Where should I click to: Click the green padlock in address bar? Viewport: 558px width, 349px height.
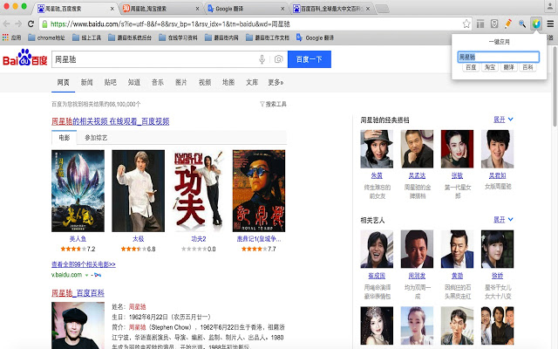(44, 24)
